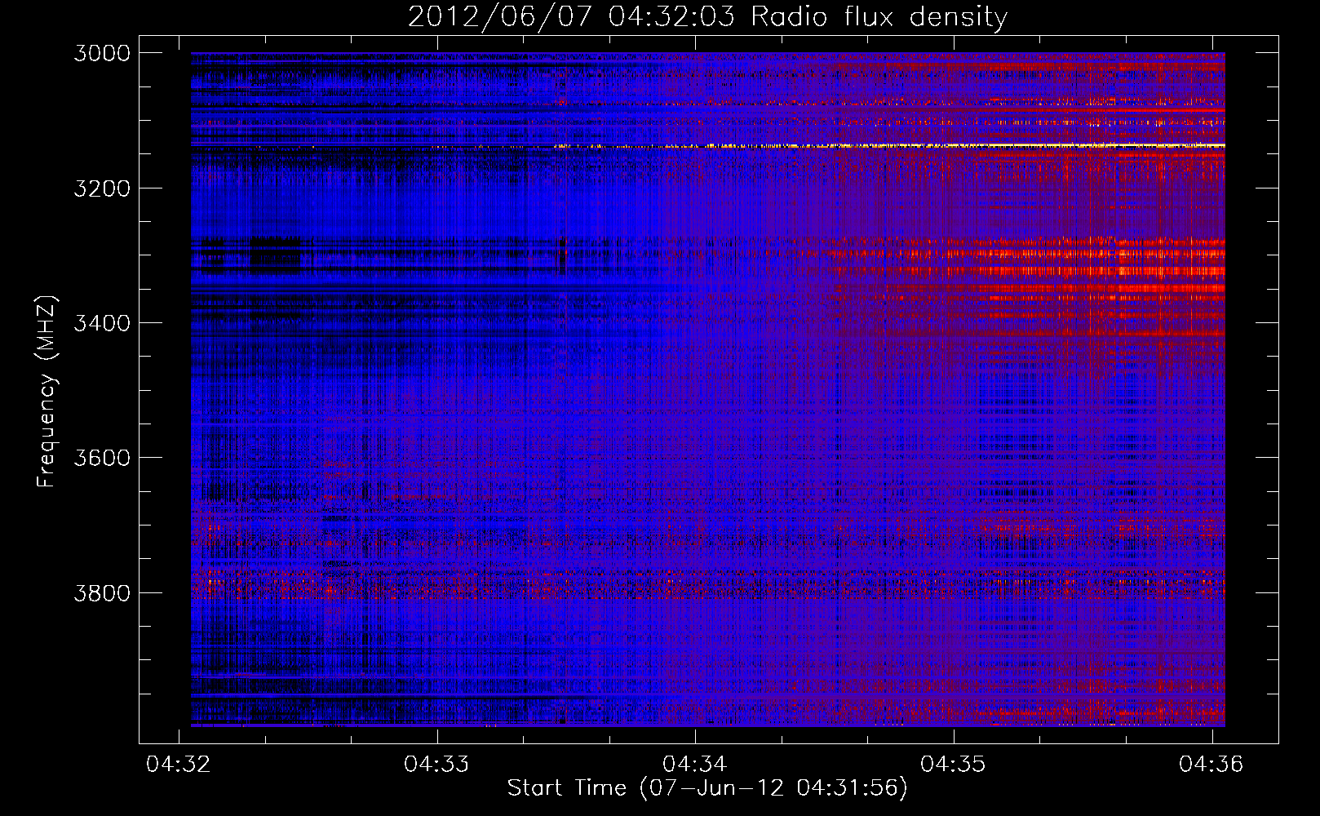
Task: Click the bright yellow emission line in spectrogram
Action: (889, 146)
